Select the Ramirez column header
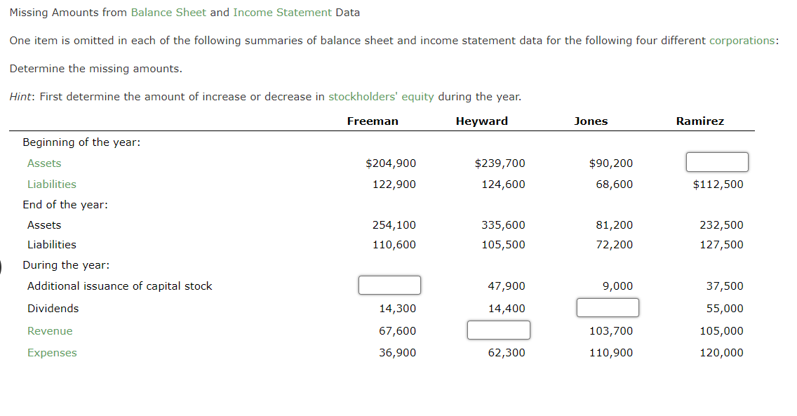 tap(699, 121)
